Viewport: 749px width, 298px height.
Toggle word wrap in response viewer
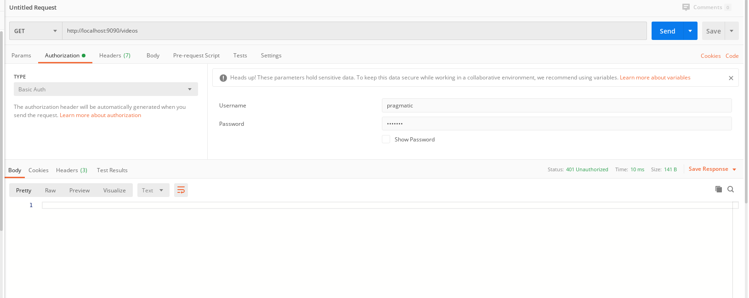(x=181, y=190)
